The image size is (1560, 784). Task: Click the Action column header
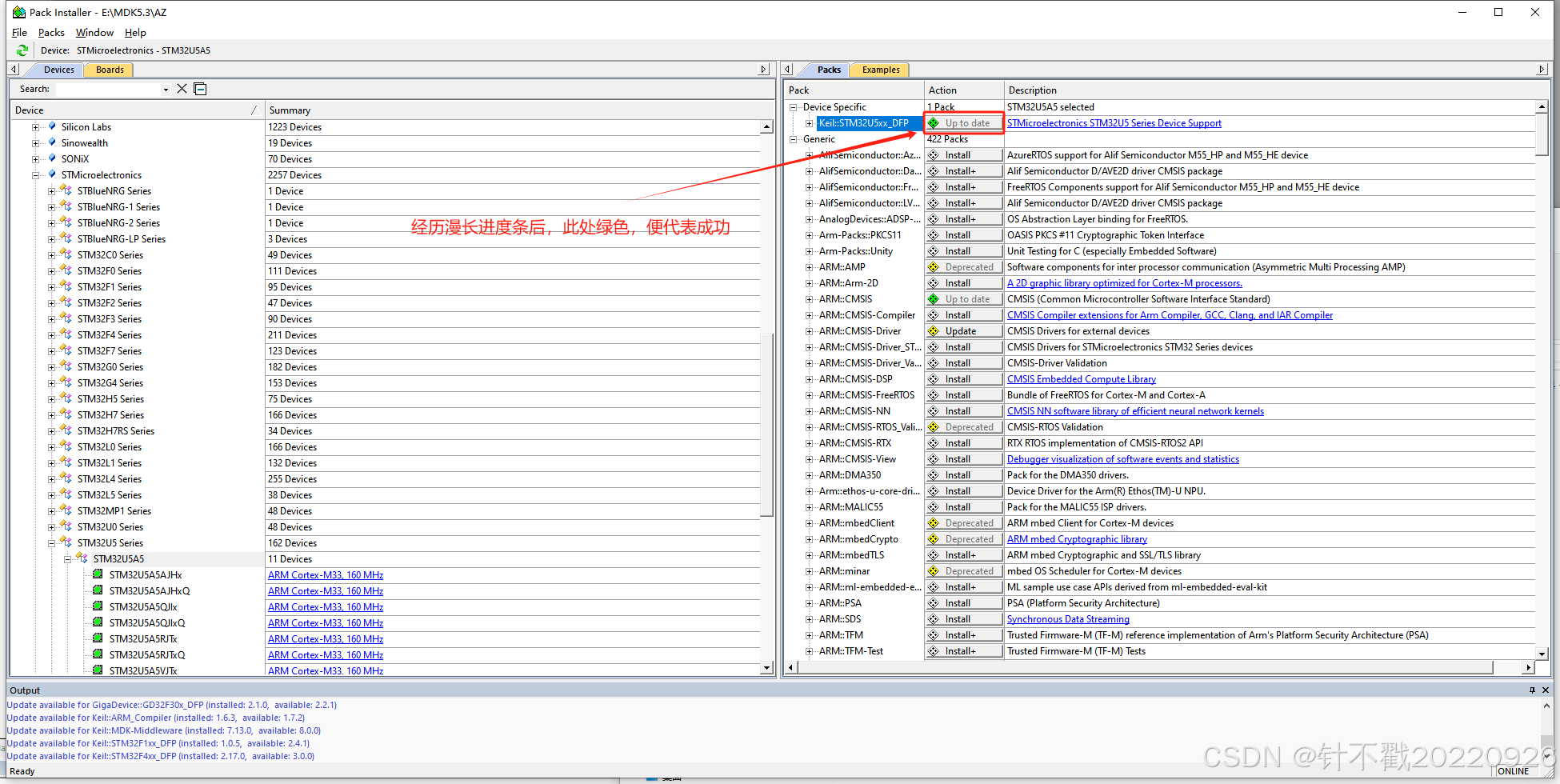(964, 90)
